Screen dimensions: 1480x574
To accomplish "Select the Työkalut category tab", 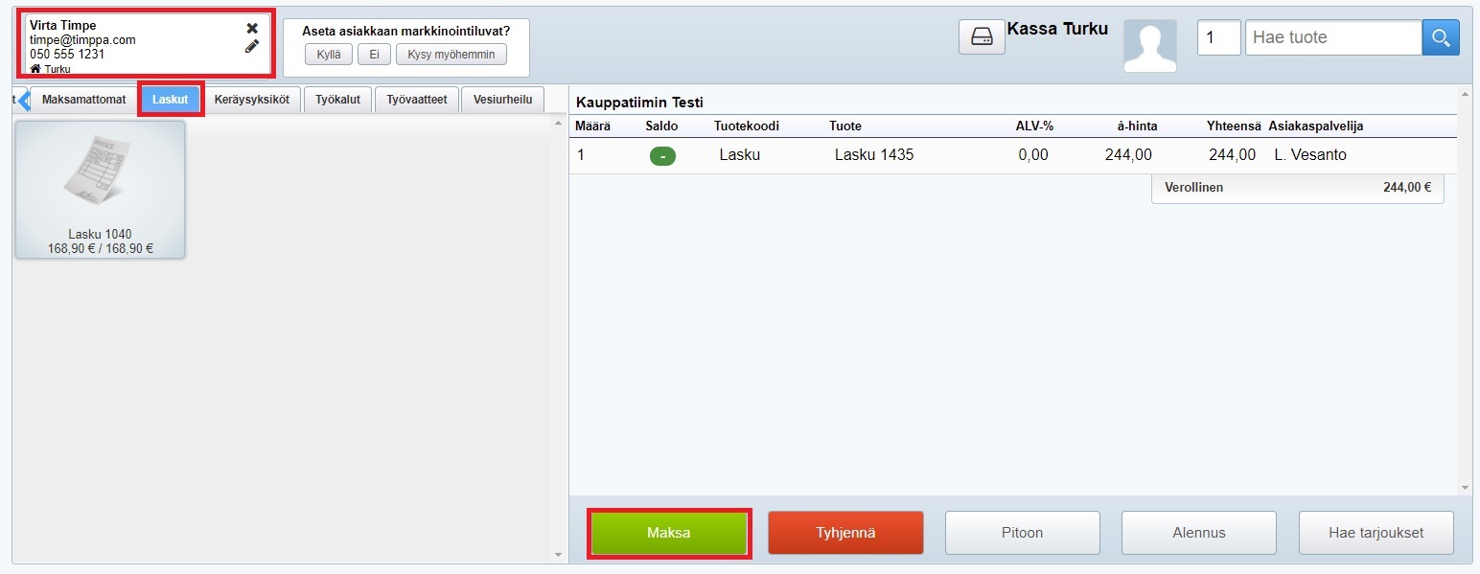I will pyautogui.click(x=339, y=100).
